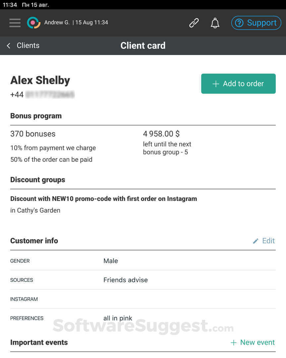The image size is (286, 358).
Task: Select the Alex Shelby client name
Action: click(x=40, y=80)
